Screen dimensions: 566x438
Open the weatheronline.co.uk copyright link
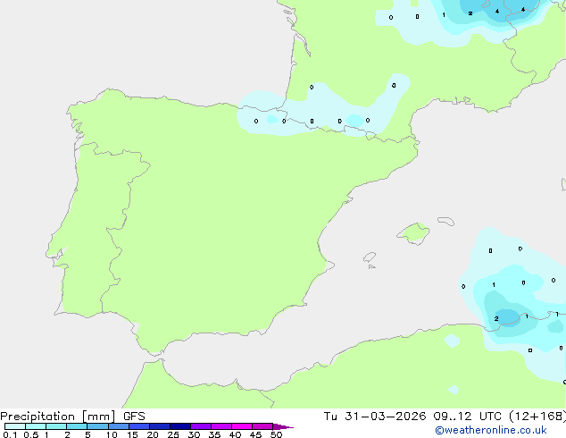491,430
